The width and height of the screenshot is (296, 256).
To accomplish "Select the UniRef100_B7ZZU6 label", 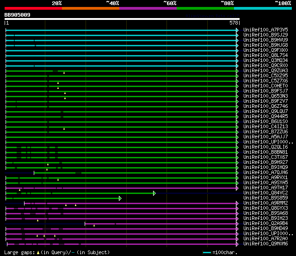I will click(x=265, y=132).
